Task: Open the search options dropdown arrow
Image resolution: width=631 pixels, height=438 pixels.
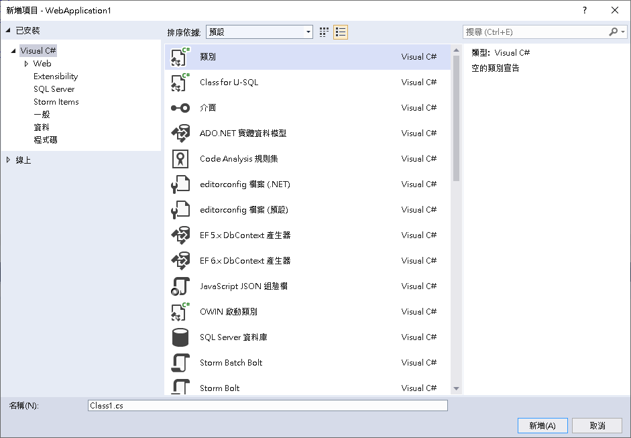Action: 623,32
